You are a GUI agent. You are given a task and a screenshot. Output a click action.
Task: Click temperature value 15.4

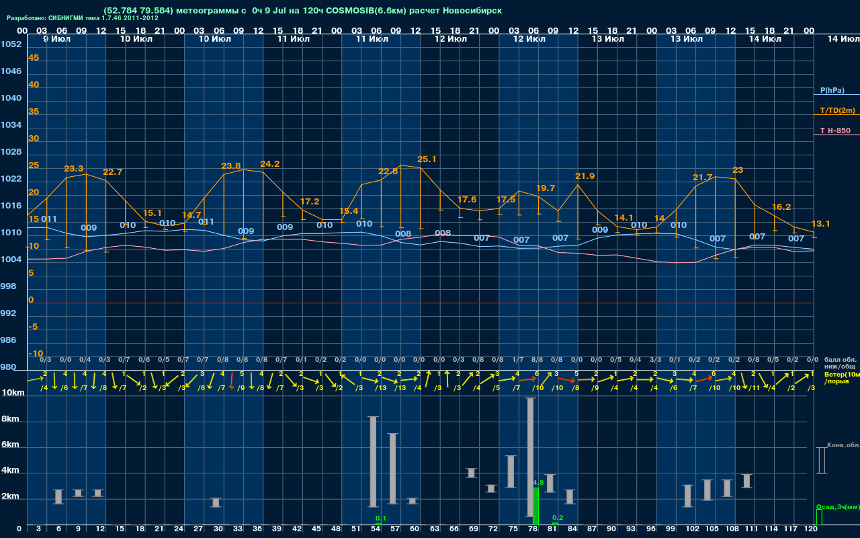click(349, 211)
